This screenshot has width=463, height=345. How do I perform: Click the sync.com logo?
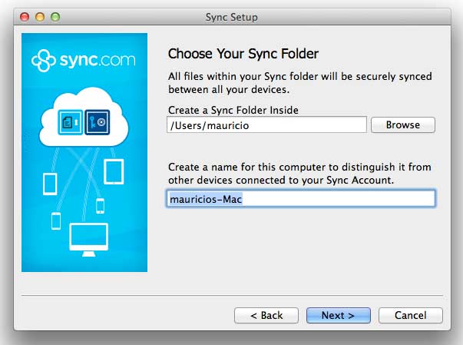pos(84,61)
